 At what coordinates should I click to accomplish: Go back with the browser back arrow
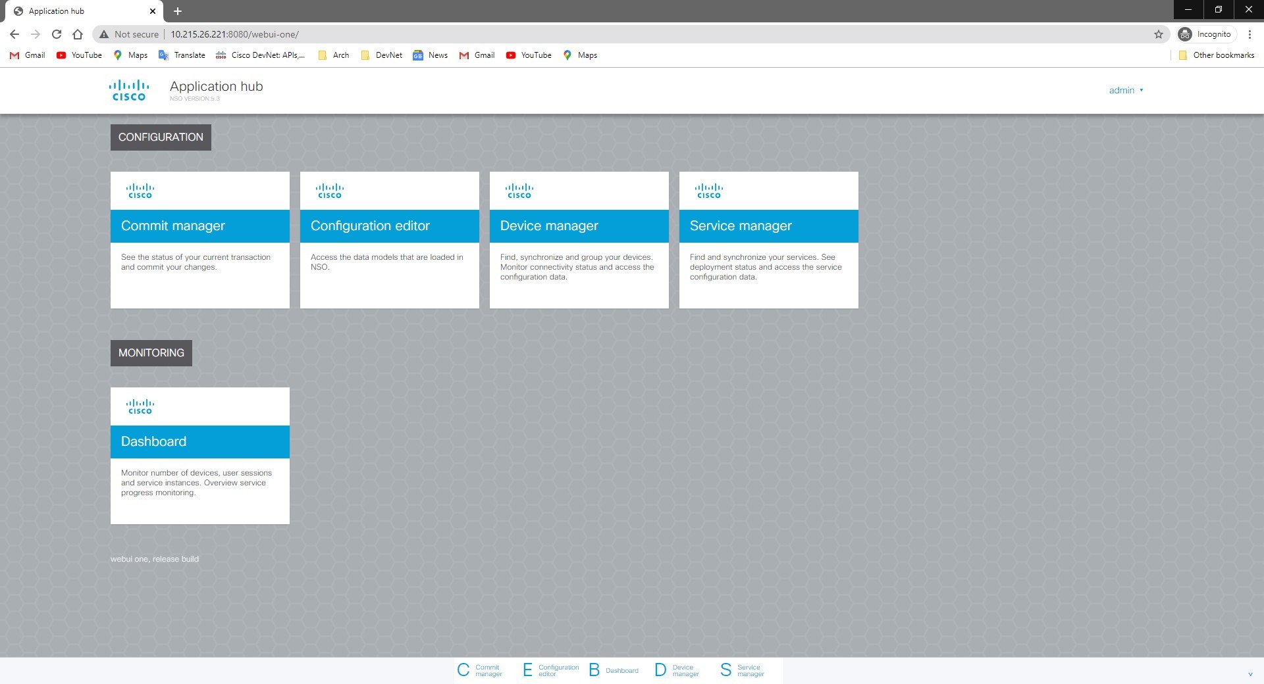pyautogui.click(x=14, y=34)
